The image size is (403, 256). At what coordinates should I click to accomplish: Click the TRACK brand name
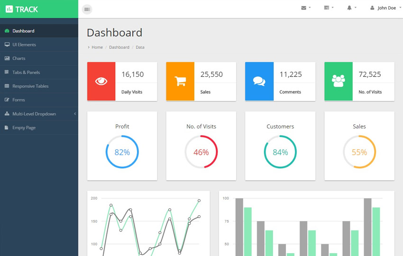27,9
